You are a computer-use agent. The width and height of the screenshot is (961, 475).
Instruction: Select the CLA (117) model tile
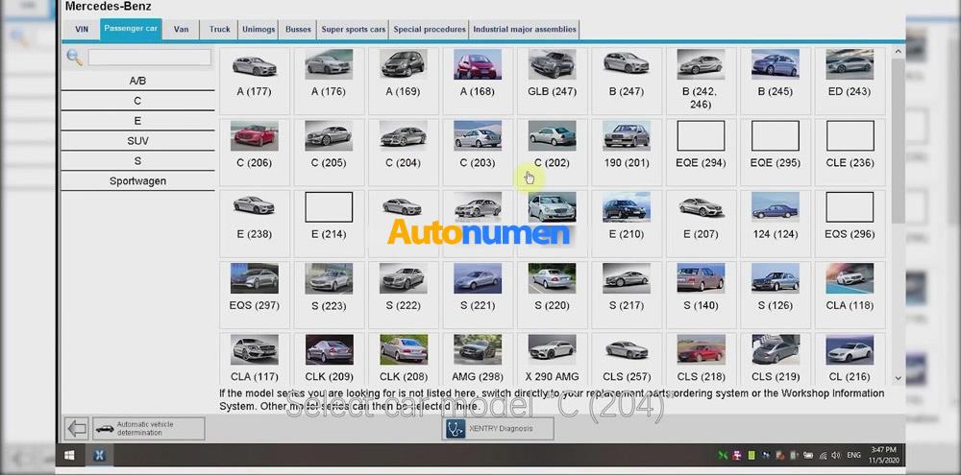click(255, 358)
